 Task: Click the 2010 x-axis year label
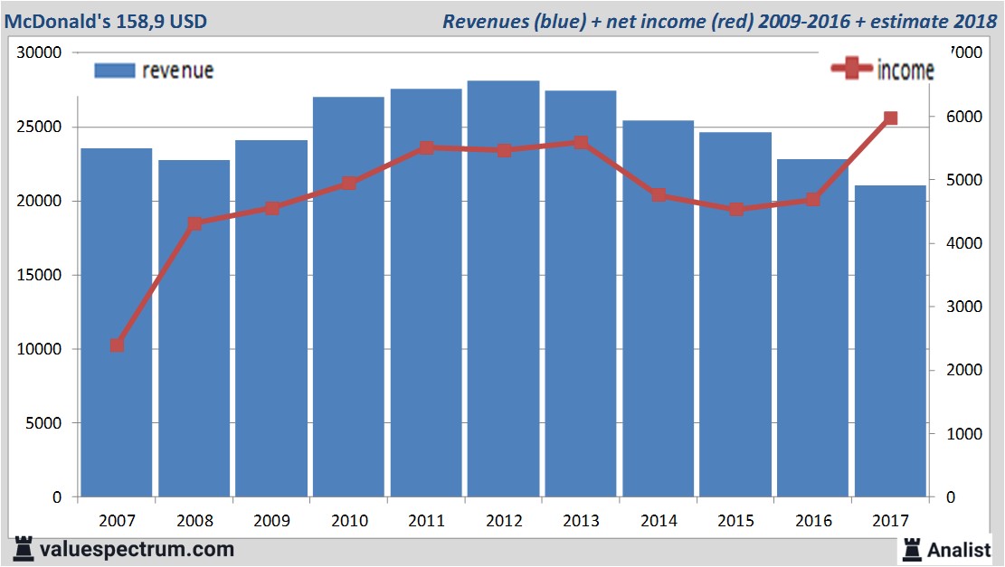(x=349, y=520)
